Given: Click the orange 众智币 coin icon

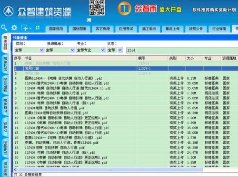Looking at the screenshot, I should click(x=124, y=9).
